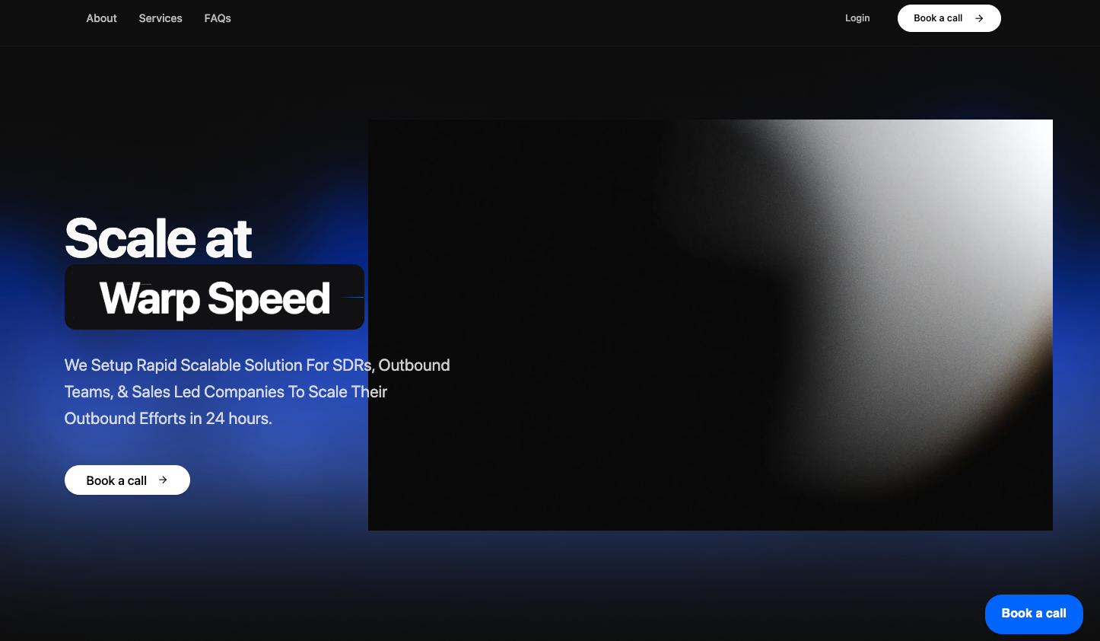
Task: Click the arrow icon in header Book a call button
Action: click(x=979, y=18)
